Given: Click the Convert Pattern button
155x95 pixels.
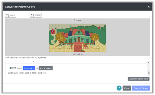Looking at the screenshot, I should point(141,88).
